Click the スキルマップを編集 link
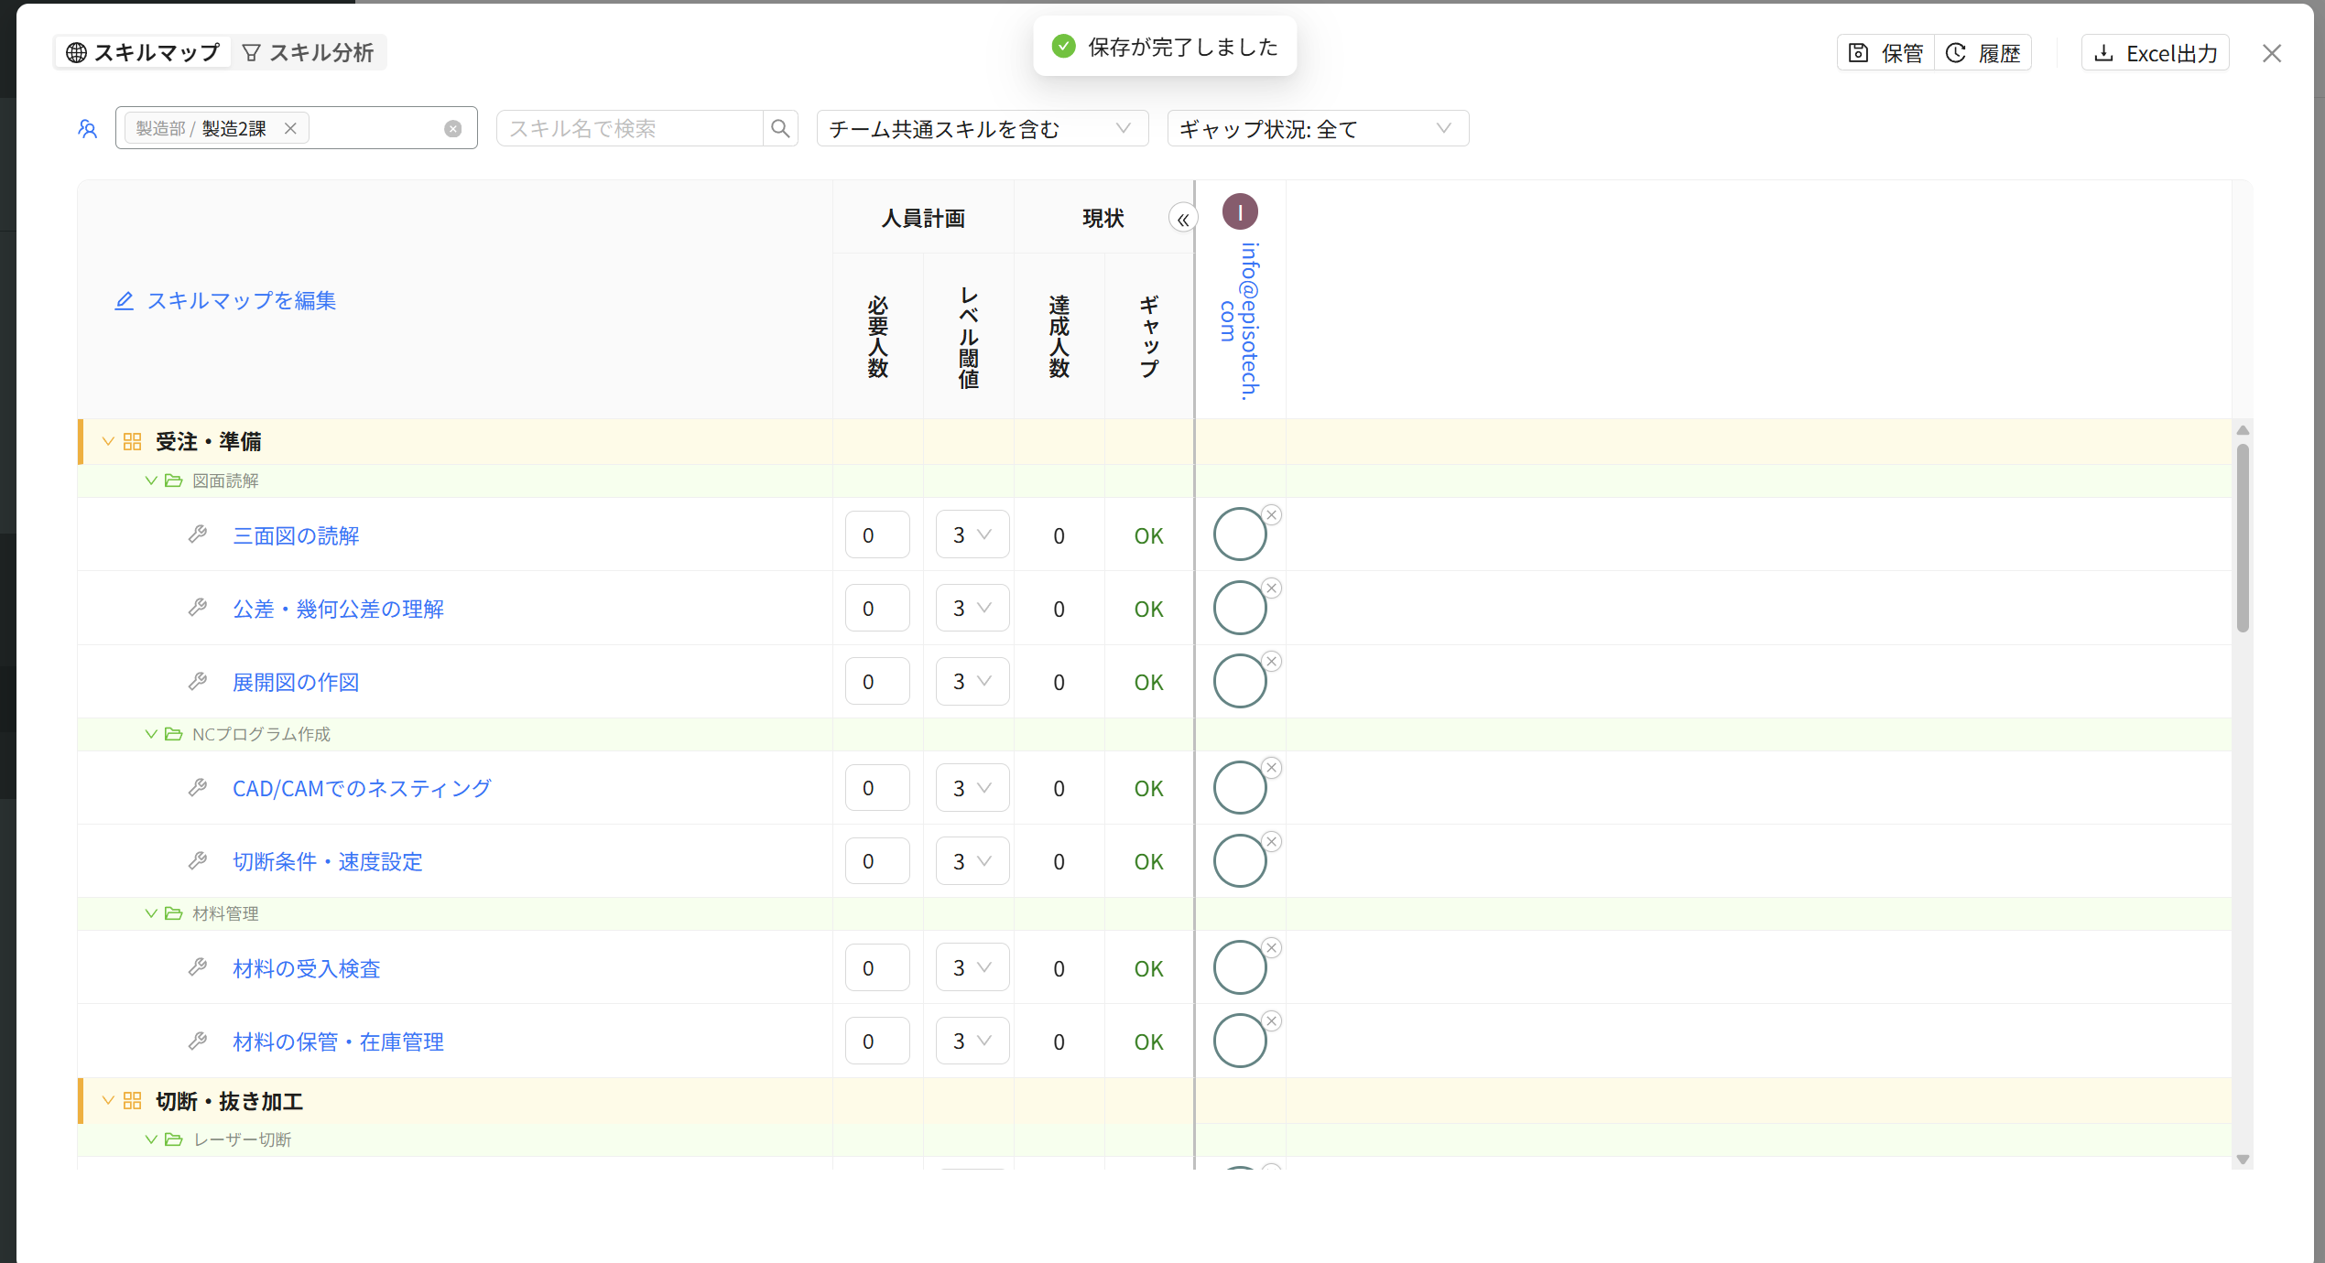 [225, 300]
